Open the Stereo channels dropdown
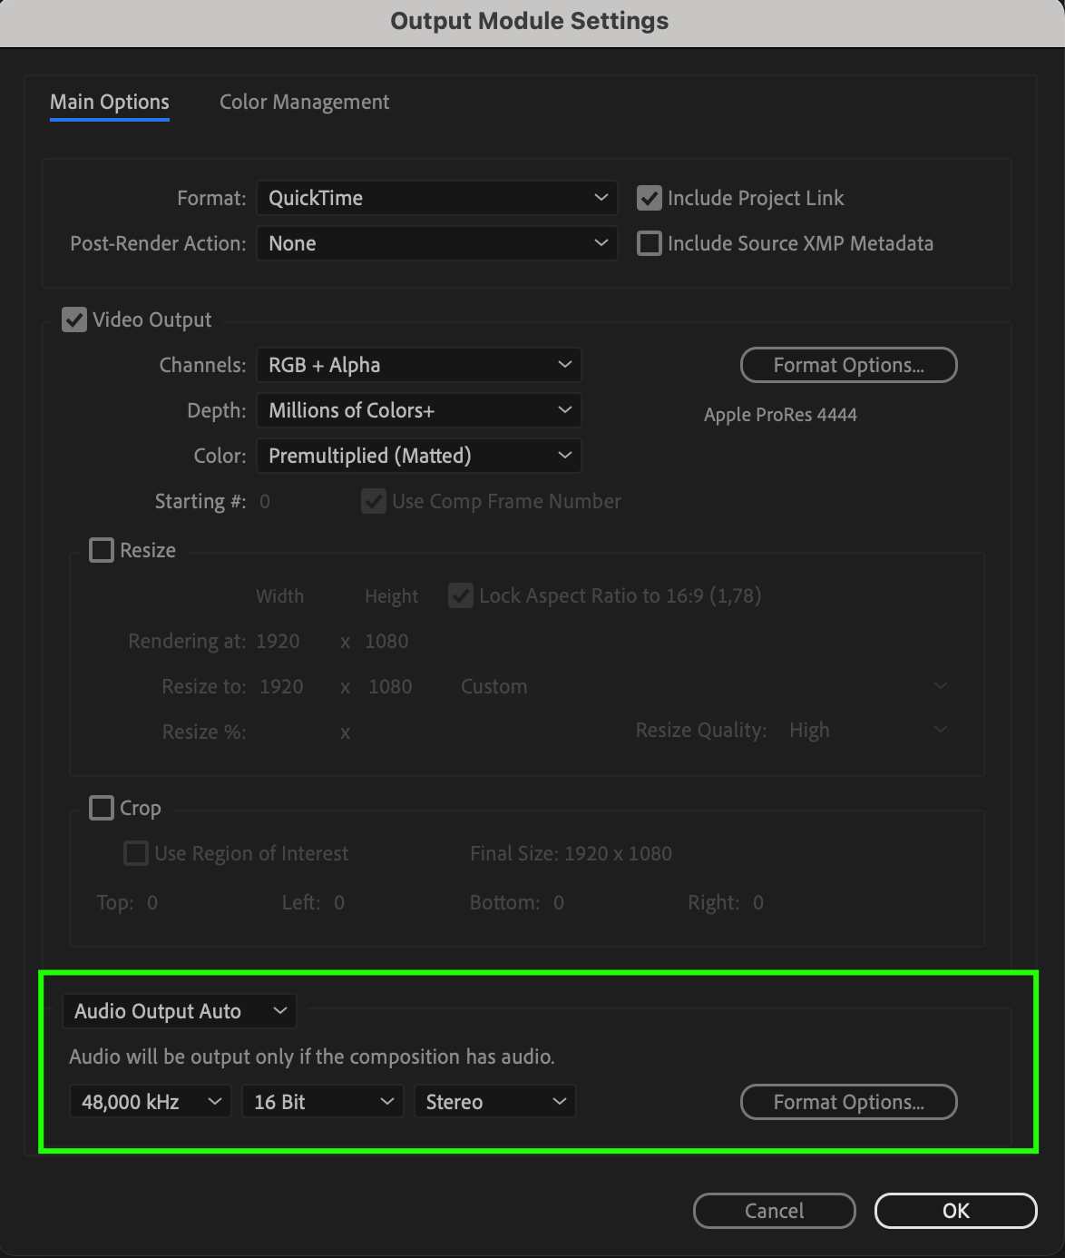Viewport: 1065px width, 1258px height. (494, 1102)
